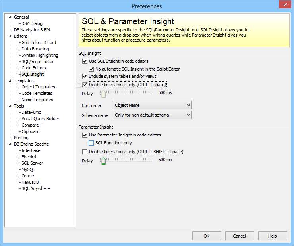Open InterBase engine settings
This screenshot has height=246, width=294.
[31, 150]
